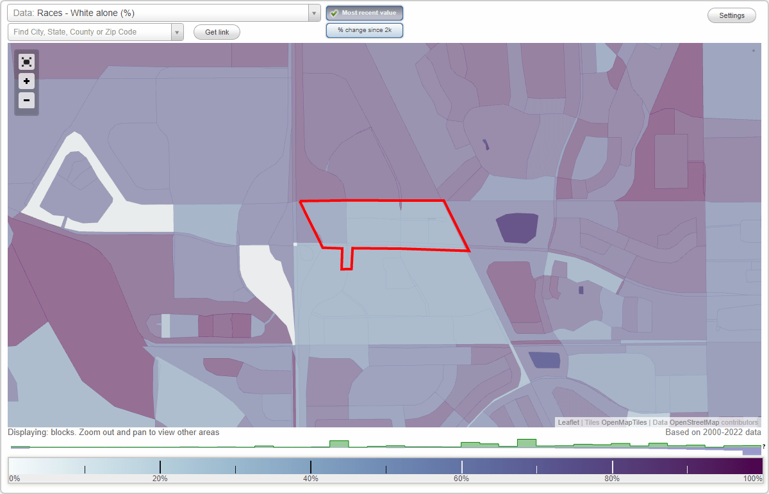Viewport: 769px width, 494px height.
Task: Open the Leaflet attribution link
Action: coord(568,422)
